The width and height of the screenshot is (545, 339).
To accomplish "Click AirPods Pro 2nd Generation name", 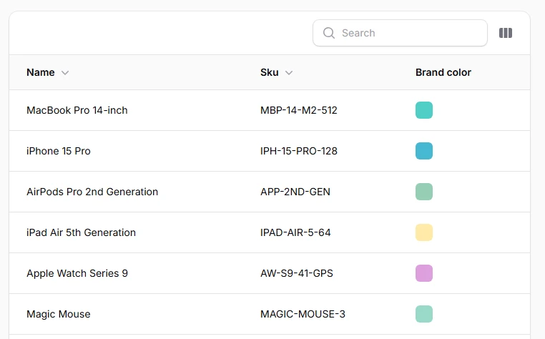I will pos(92,192).
